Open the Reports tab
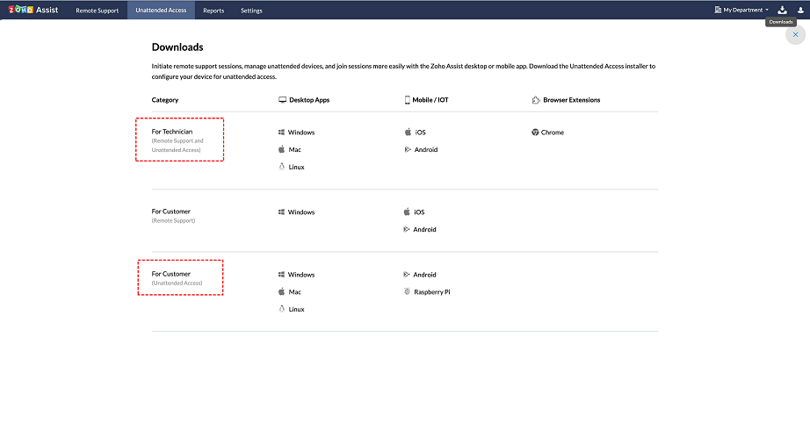Image resolution: width=810 pixels, height=423 pixels. pos(213,11)
